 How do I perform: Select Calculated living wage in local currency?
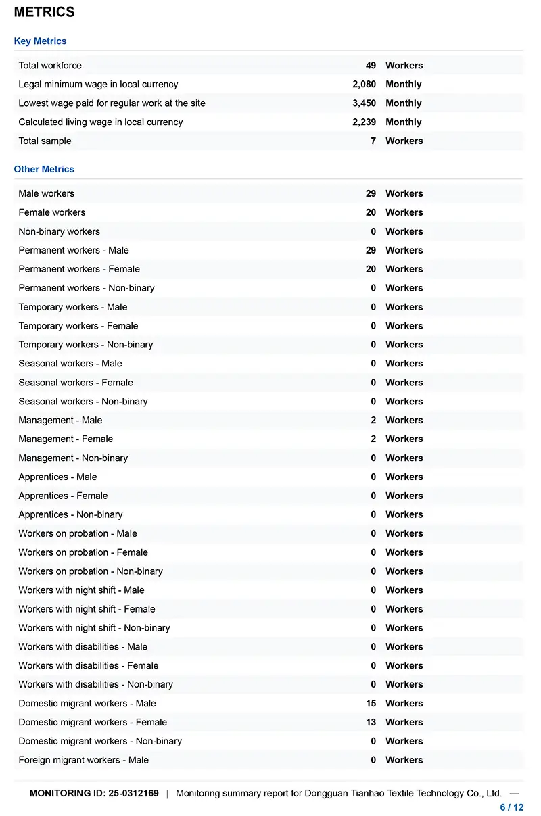(x=101, y=122)
